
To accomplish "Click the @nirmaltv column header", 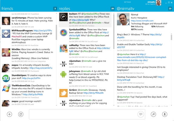I will coord(125,9).
